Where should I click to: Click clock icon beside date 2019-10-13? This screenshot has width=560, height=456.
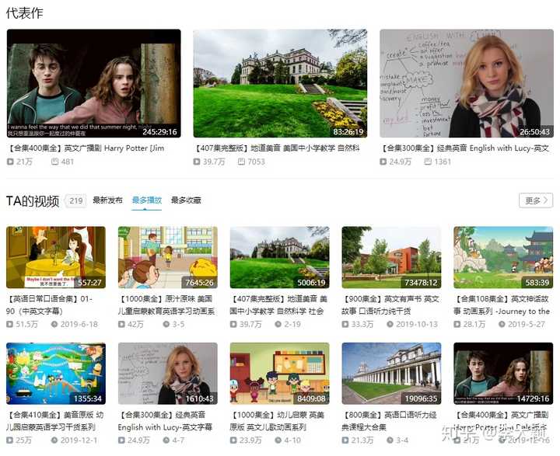[x=390, y=325]
